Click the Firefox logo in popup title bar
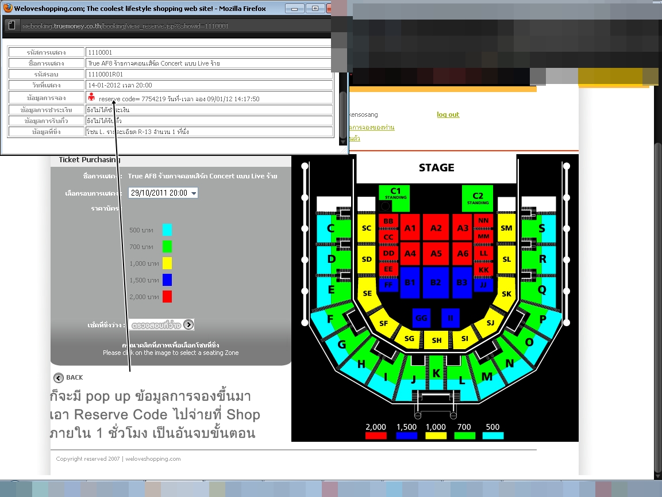 click(7, 8)
